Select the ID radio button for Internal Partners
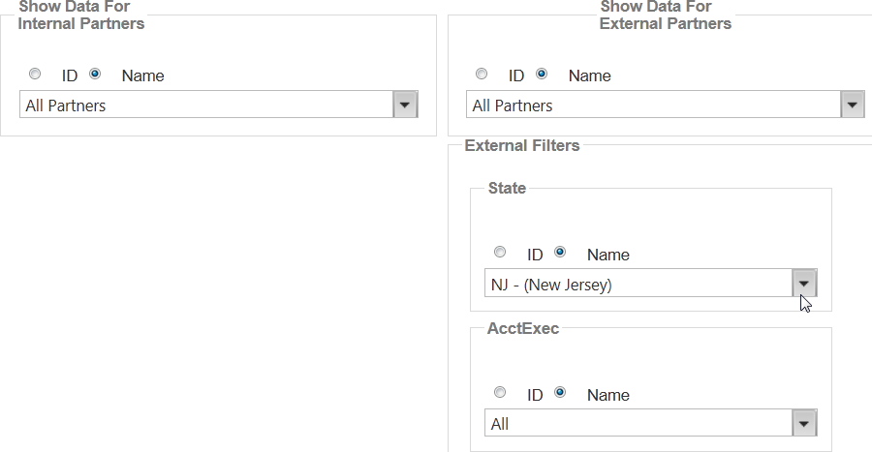Image resolution: width=872 pixels, height=452 pixels. (x=35, y=74)
